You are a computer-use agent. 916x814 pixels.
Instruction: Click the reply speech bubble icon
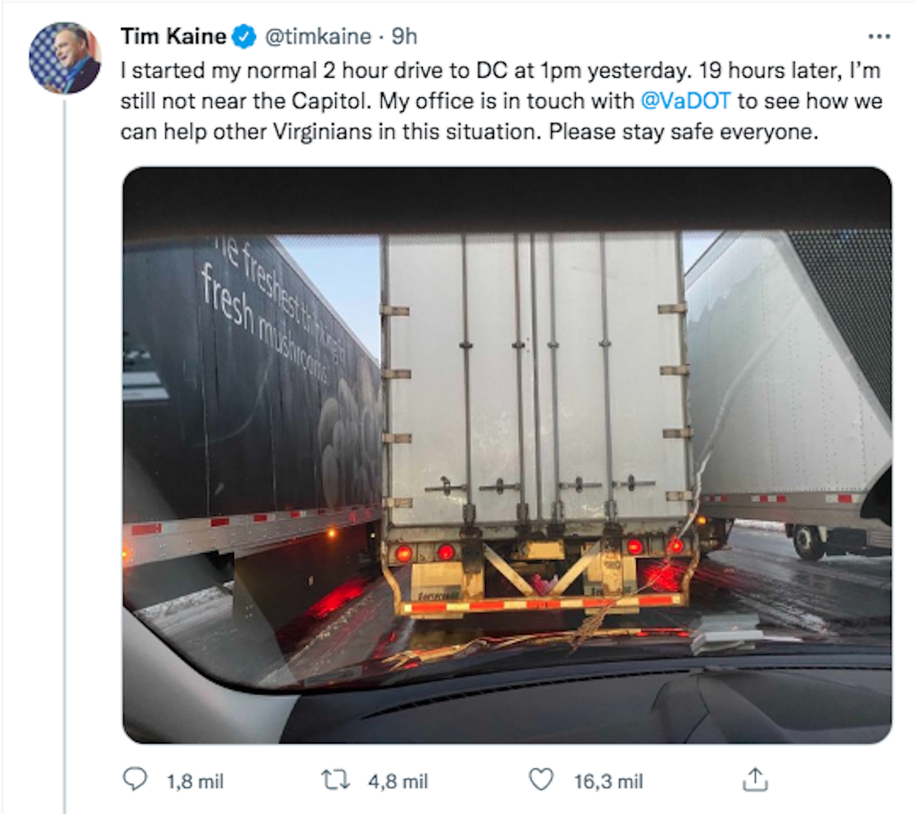134,780
